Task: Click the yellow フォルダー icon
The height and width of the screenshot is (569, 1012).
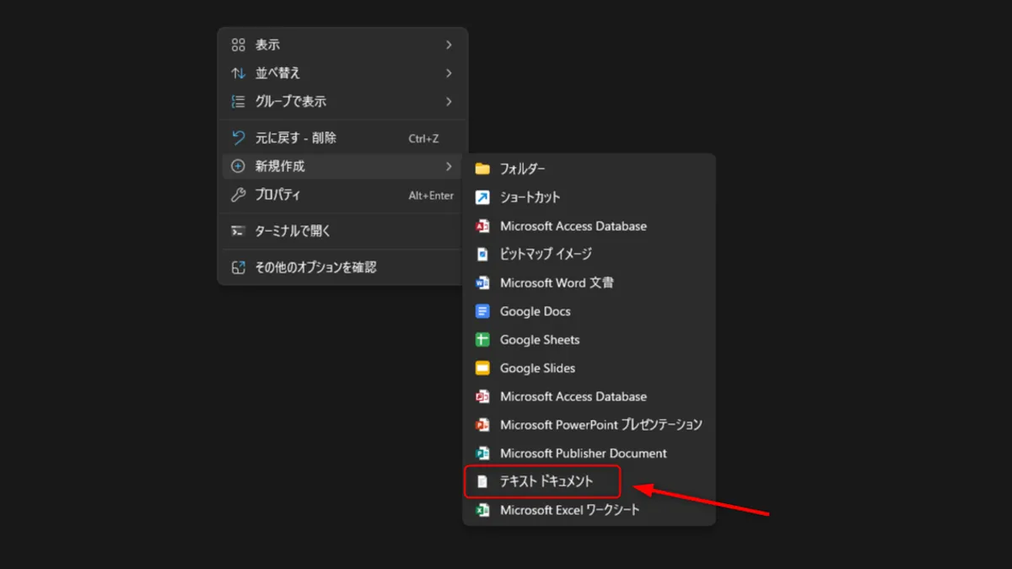Action: pyautogui.click(x=482, y=169)
